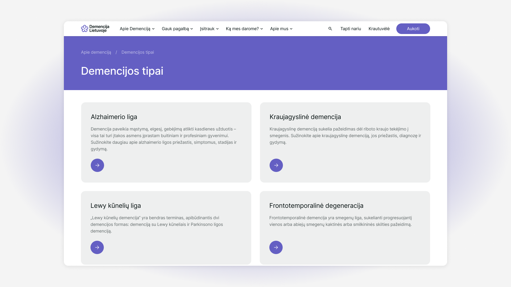
Task: Open the Įsitrauk dropdown menu
Action: (209, 29)
